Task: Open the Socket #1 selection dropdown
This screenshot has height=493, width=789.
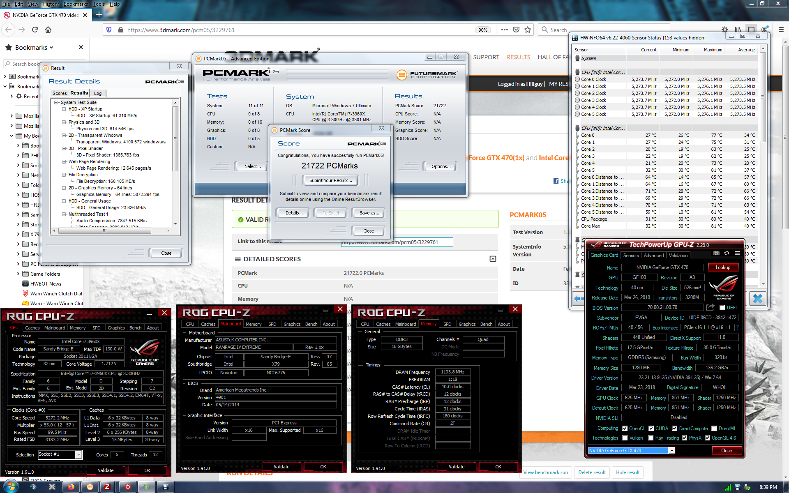Action: pyautogui.click(x=78, y=454)
